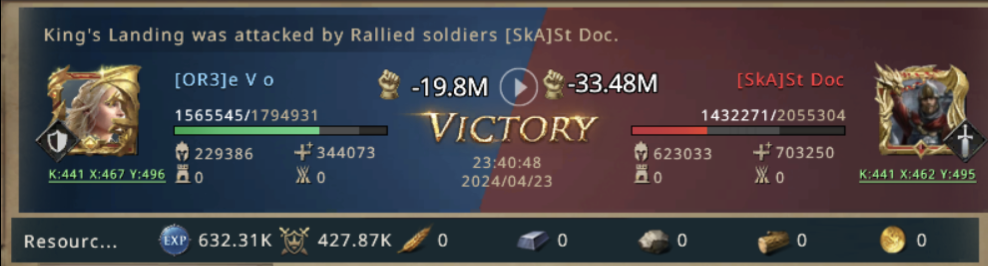This screenshot has height=266, width=988.
Task: Click the wheat food resource icon
Action: pyautogui.click(x=415, y=240)
